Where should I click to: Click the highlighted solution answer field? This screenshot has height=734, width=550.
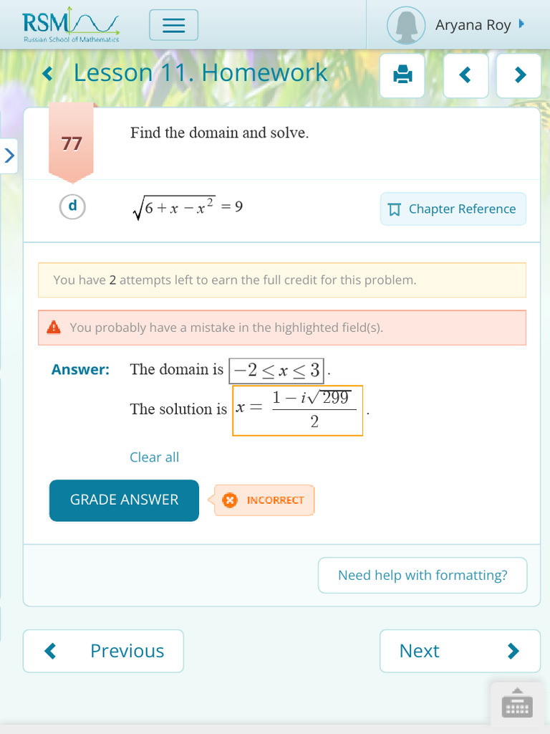click(297, 410)
